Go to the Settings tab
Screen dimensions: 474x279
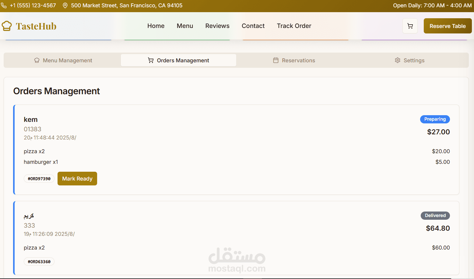pos(409,60)
